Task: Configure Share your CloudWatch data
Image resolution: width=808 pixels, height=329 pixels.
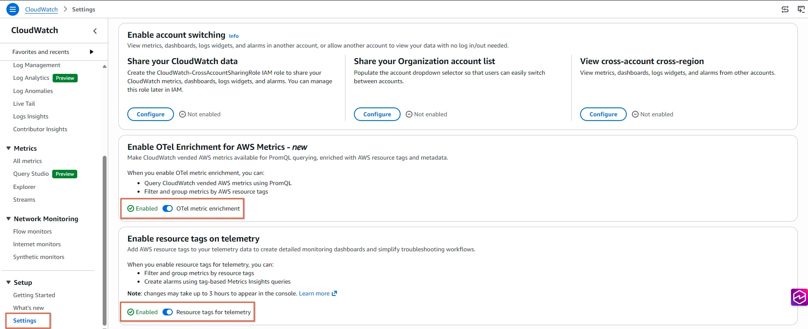Action: pos(151,114)
